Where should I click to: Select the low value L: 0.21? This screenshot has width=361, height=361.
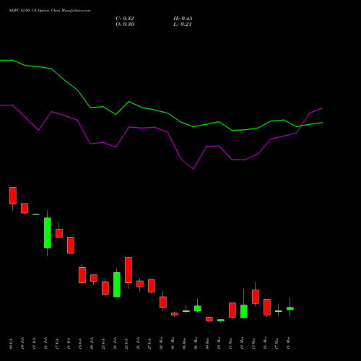pyautogui.click(x=182, y=25)
